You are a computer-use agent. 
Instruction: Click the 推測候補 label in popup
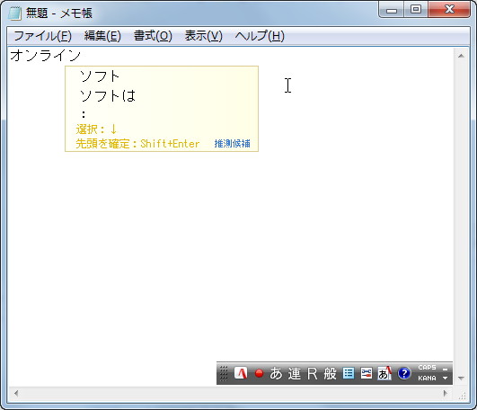pyautogui.click(x=232, y=143)
